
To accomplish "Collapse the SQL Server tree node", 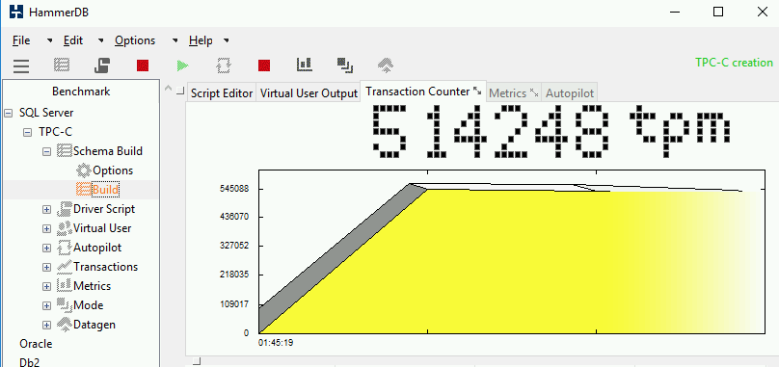I will (8, 114).
